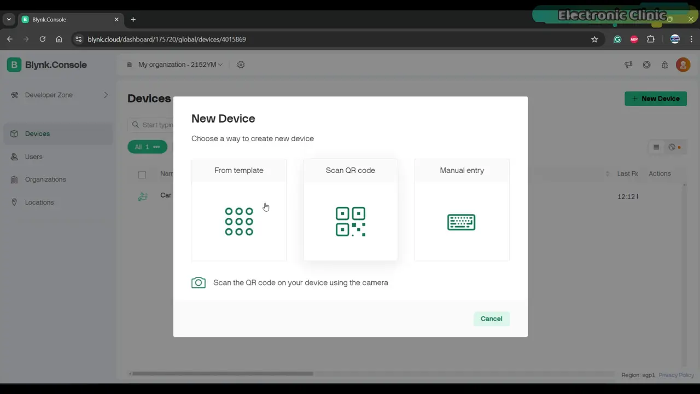
Task: Open the tab search dropdown arrow
Action: click(x=9, y=19)
